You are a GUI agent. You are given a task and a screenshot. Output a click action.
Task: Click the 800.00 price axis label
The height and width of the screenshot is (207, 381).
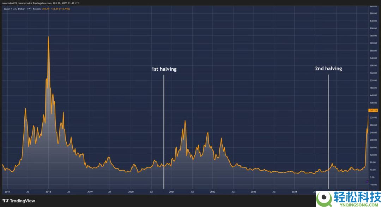(x=373, y=28)
